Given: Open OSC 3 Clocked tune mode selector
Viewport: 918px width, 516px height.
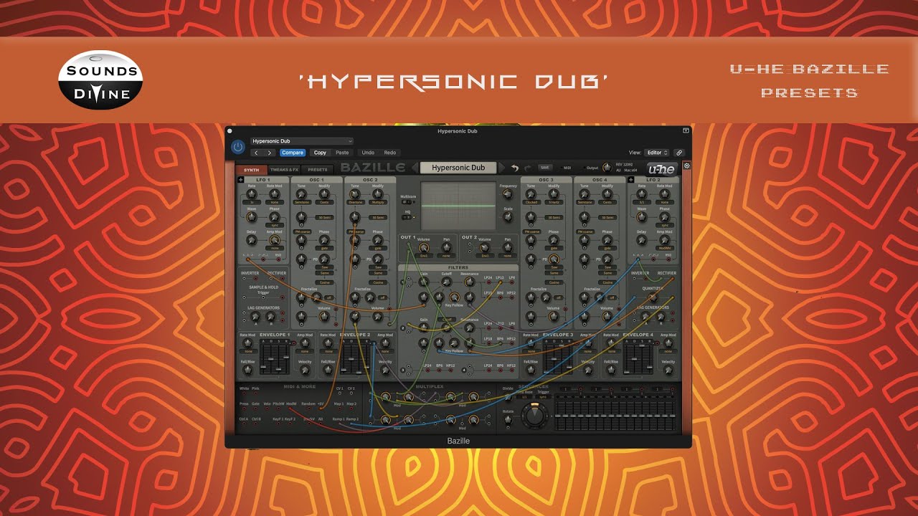Looking at the screenshot, I should 531,203.
